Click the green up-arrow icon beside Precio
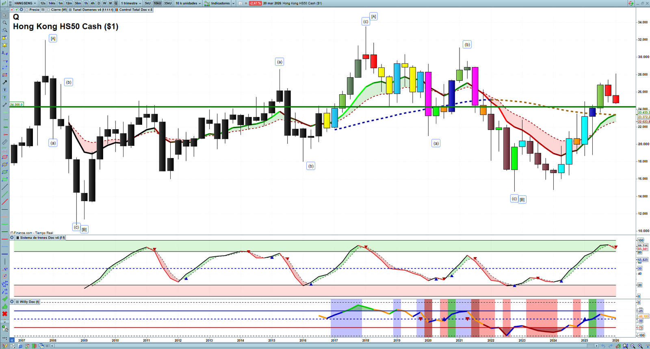650x349 pixels. [x=17, y=10]
